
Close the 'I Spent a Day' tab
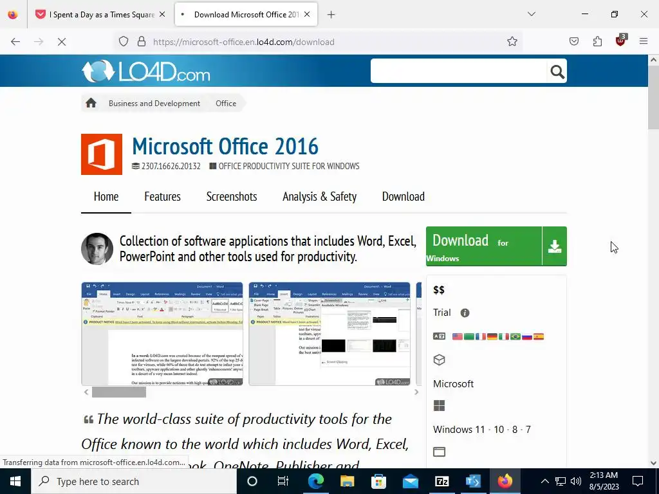pos(162,15)
